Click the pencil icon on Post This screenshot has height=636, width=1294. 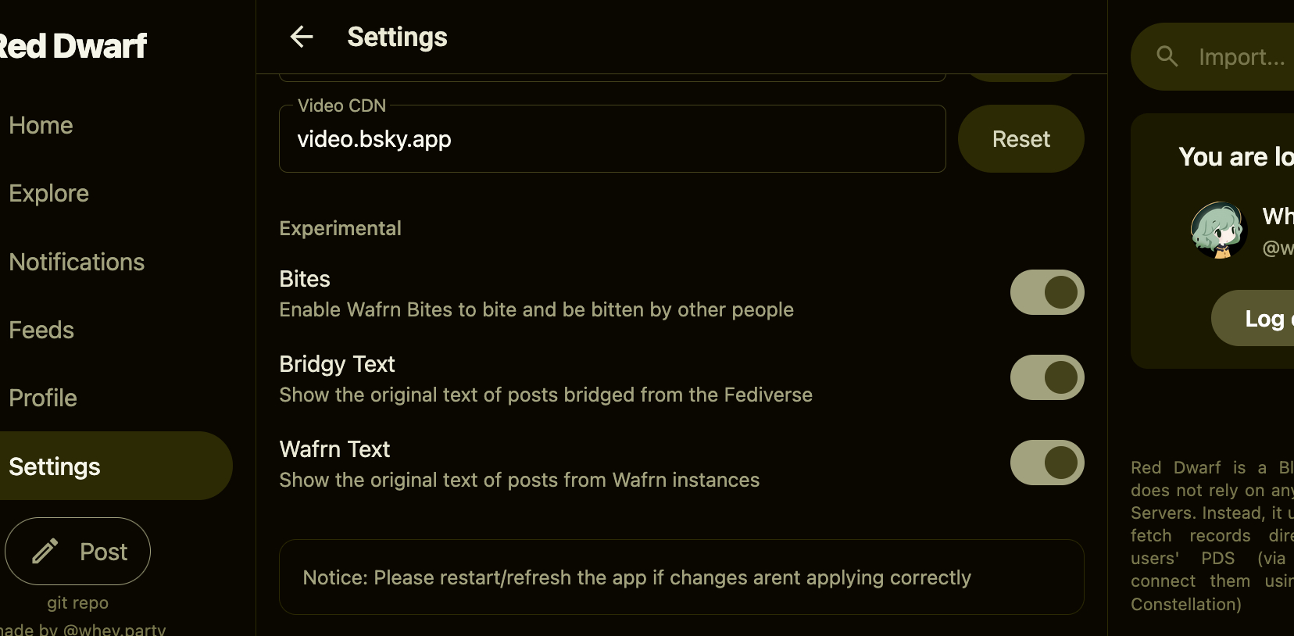tap(45, 552)
